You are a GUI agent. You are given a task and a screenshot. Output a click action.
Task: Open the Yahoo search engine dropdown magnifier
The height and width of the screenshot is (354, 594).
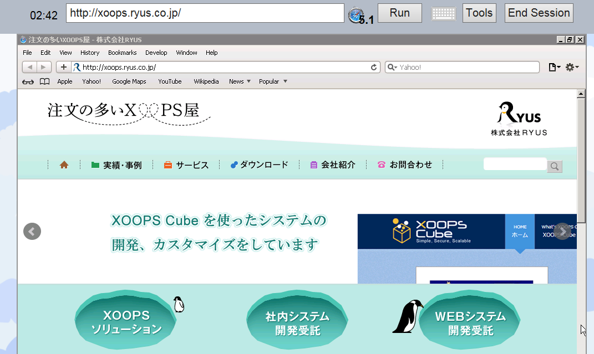pyautogui.click(x=392, y=68)
